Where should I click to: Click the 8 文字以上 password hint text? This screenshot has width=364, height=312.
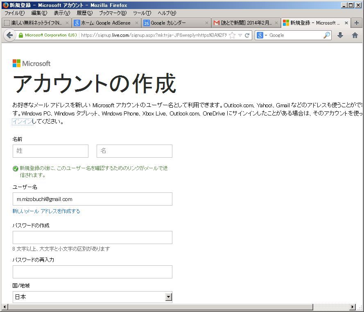click(x=61, y=249)
